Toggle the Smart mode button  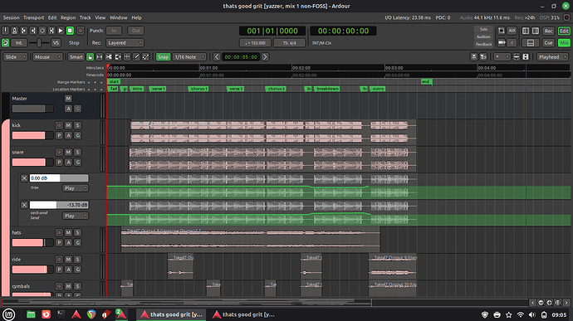click(76, 57)
